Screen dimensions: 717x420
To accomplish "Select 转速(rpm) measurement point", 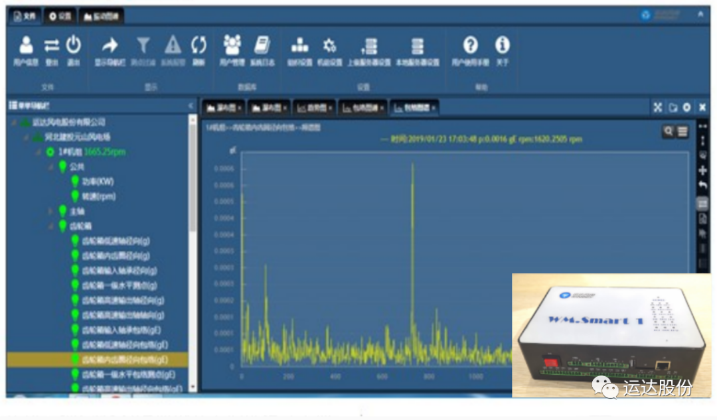I will click(99, 196).
